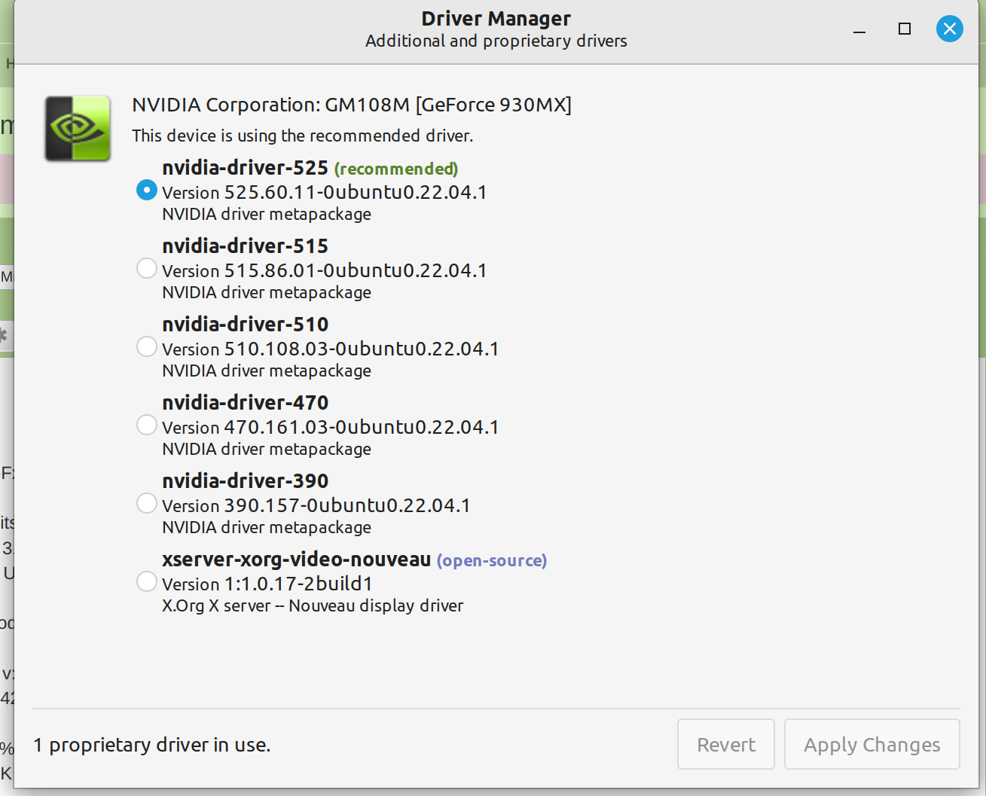
Task: Click the nvidia-driver-390 name text
Action: [x=246, y=480]
